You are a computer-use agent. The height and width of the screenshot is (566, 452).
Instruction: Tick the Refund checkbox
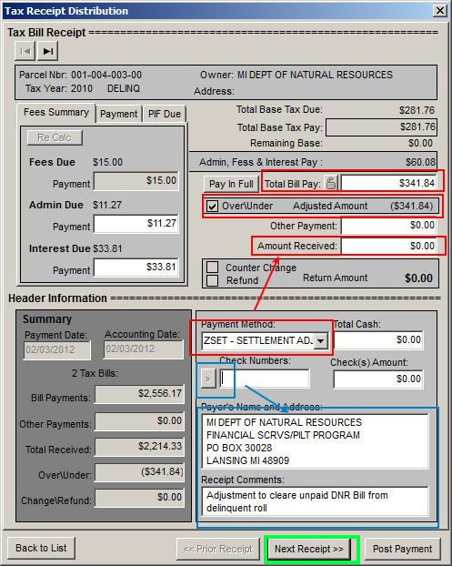pos(212,280)
